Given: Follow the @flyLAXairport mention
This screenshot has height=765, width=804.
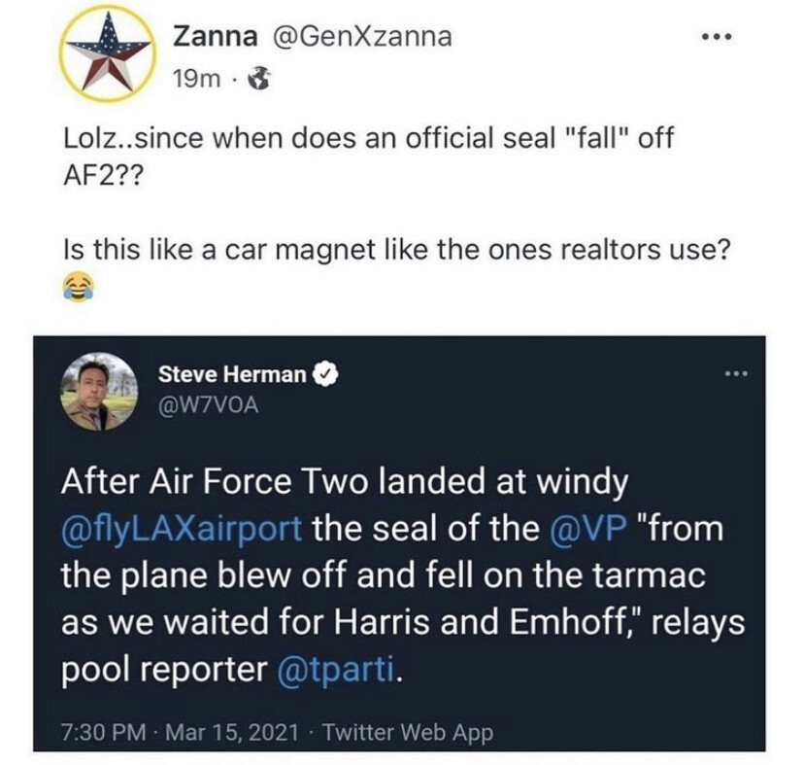Looking at the screenshot, I should coord(183,530).
